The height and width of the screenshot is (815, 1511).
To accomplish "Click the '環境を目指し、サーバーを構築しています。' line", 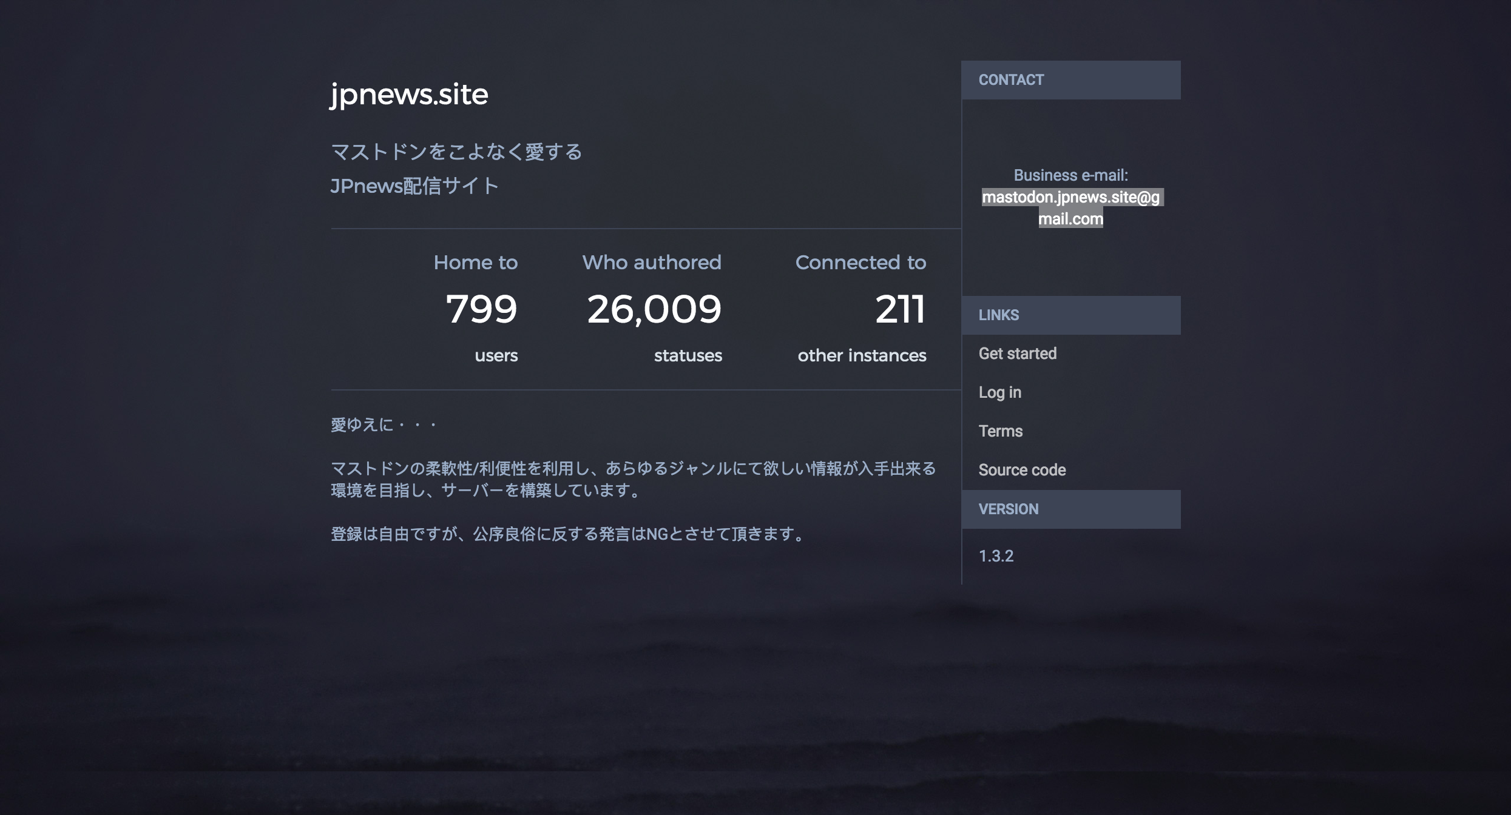I will coord(487,491).
